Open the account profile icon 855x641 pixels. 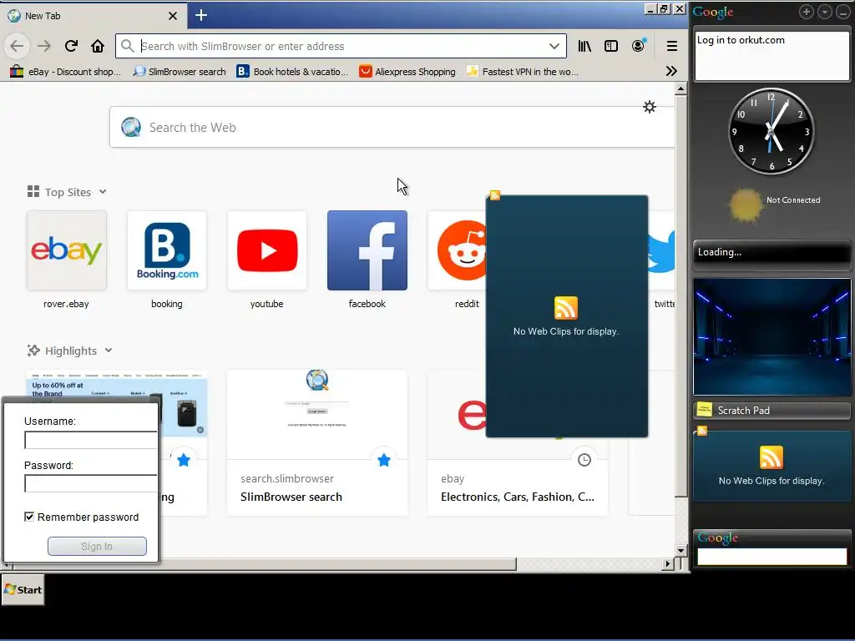(x=638, y=46)
